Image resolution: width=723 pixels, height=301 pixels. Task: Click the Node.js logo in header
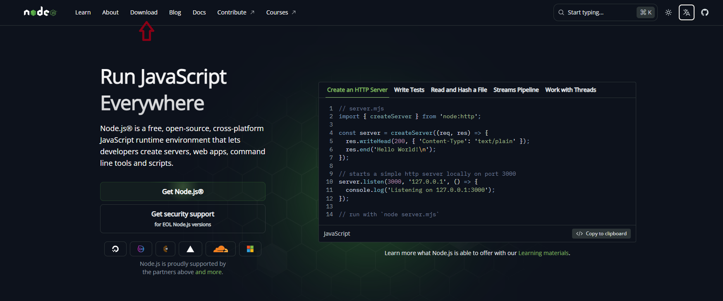40,12
